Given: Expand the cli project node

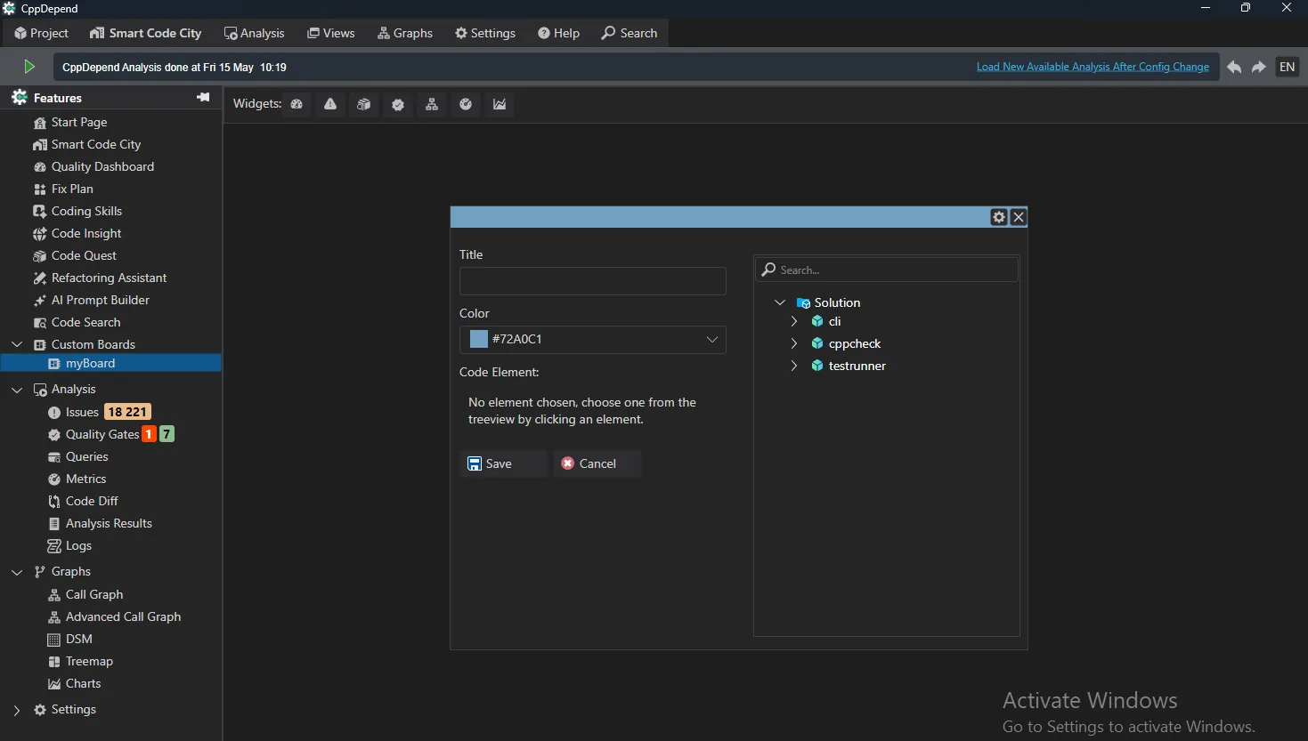Looking at the screenshot, I should point(794,321).
